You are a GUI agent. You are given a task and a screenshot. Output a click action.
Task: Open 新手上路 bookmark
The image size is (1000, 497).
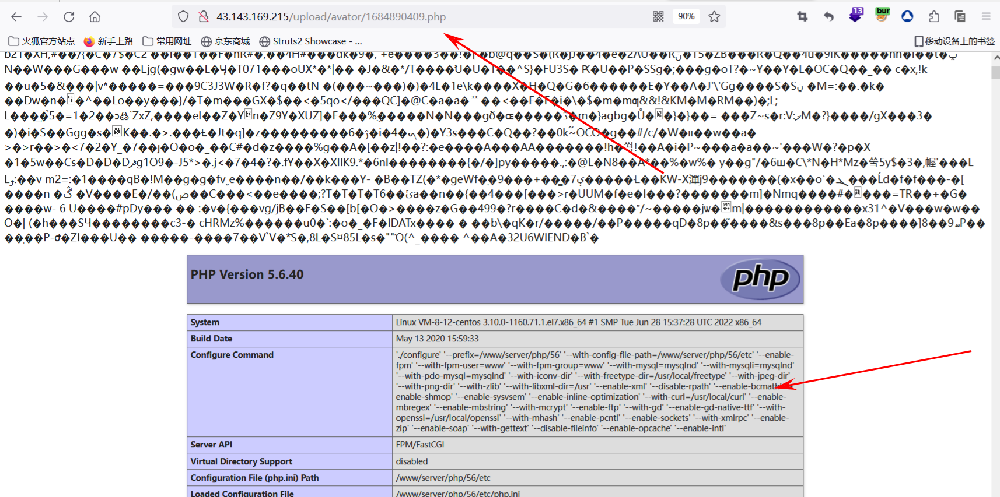[x=109, y=41]
